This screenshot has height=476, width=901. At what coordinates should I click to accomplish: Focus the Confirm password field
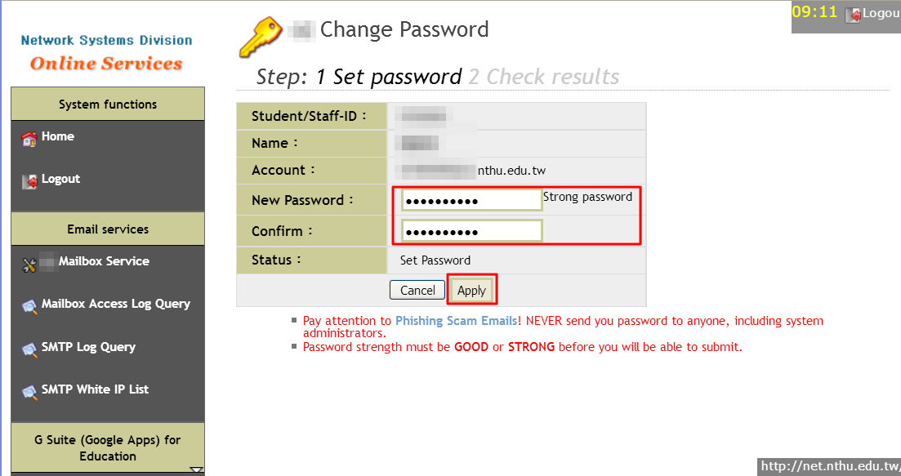[x=472, y=232]
